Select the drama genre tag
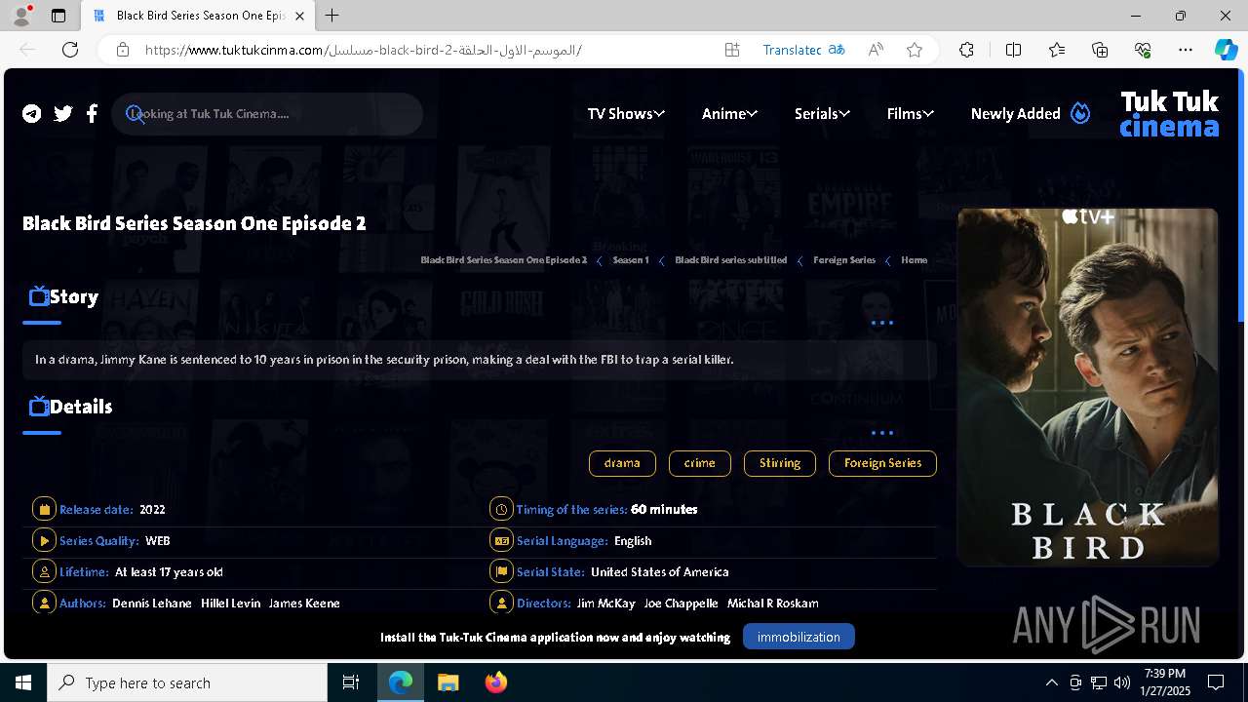Viewport: 1248px width, 702px height. [622, 463]
